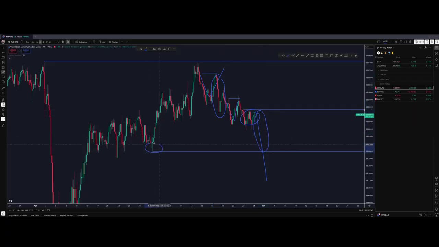Lock the selected drawing
Screen dimensions: 439x247
[164, 49]
